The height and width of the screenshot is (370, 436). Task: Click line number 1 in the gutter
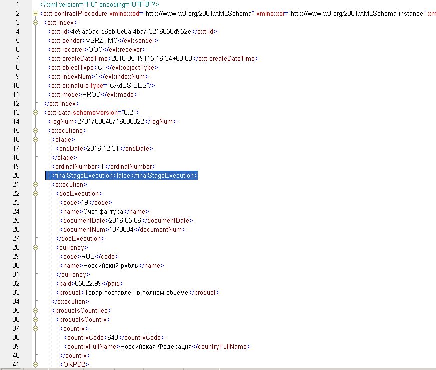pos(18,4)
